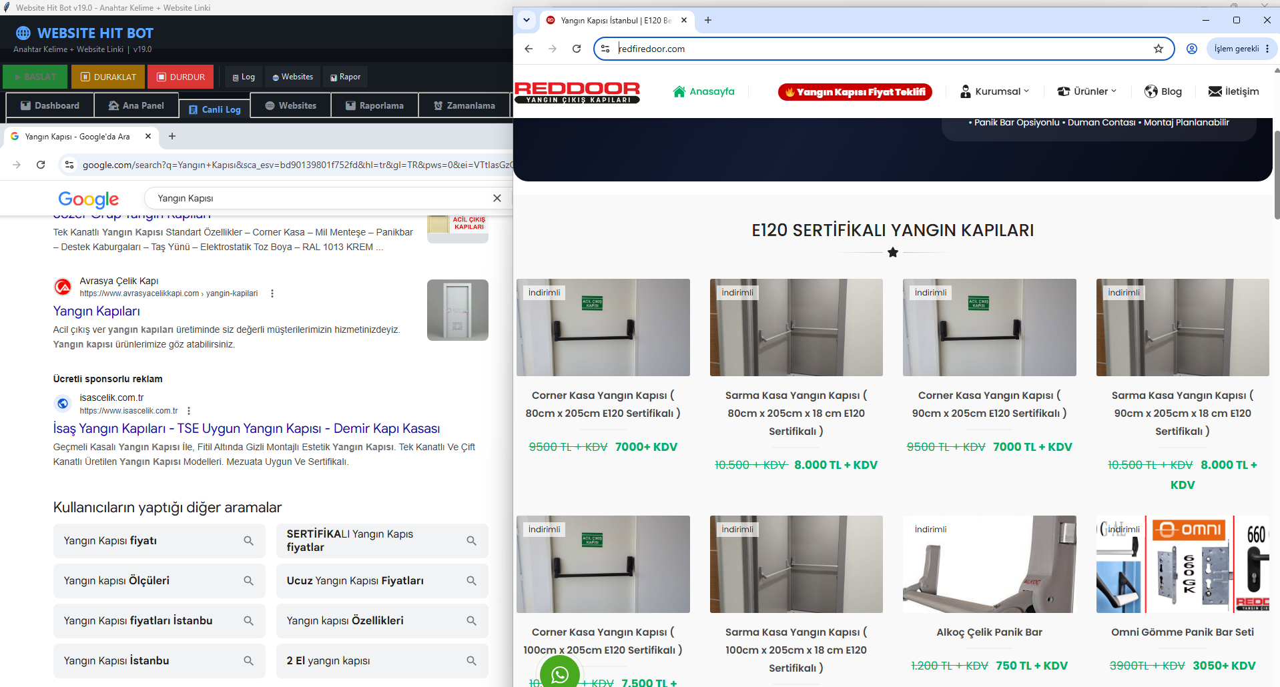Open the Log toolbar item
The height and width of the screenshot is (687, 1280).
[244, 77]
